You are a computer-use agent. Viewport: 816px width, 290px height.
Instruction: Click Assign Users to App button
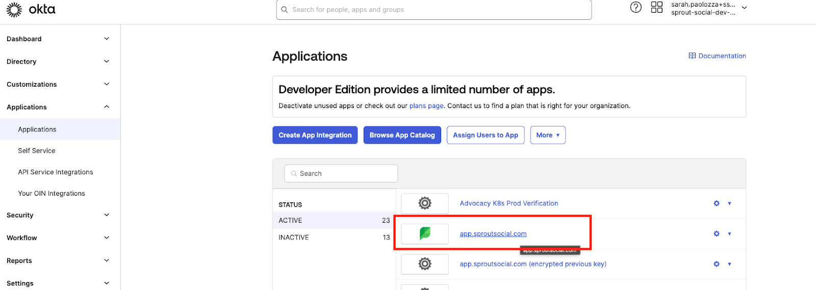coord(486,135)
